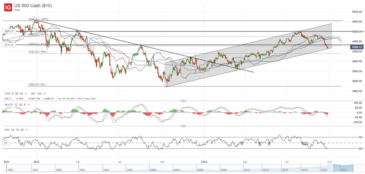Image resolution: width=365 pixels, height=174 pixels.
Task: Click the RSI 50 midline tag
Action: coord(6,143)
